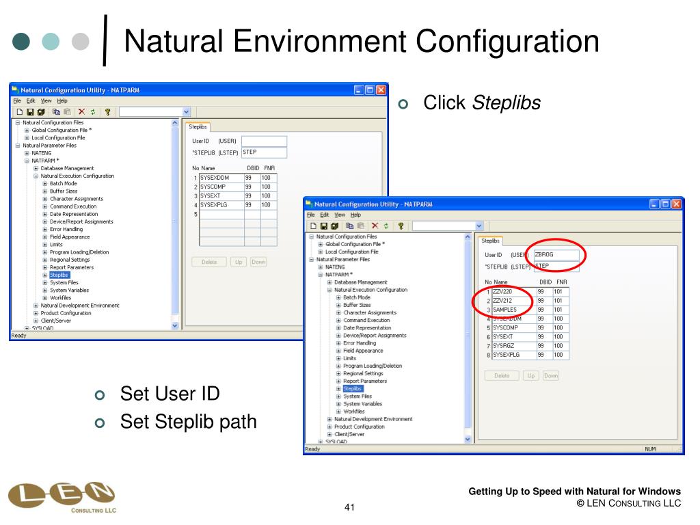Click the Paste icon in the upper-left window toolbar
Screen dimensions: 700x525
coord(68,112)
